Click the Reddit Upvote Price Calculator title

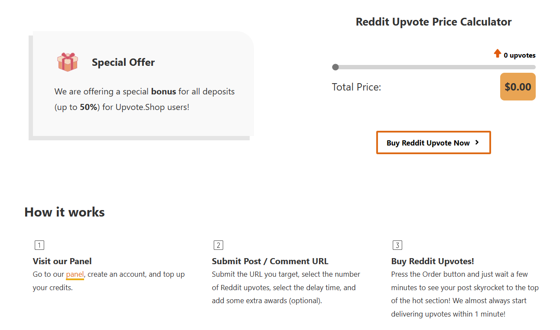433,22
